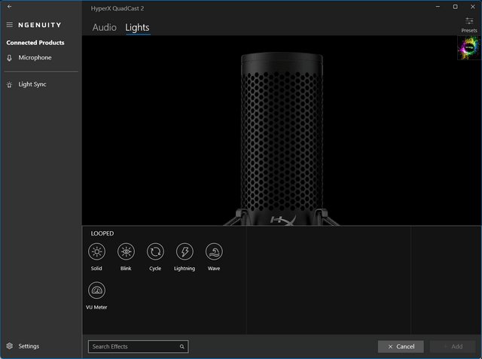Open the hamburger menu next to NGENUITY
The image size is (482, 359).
10,25
